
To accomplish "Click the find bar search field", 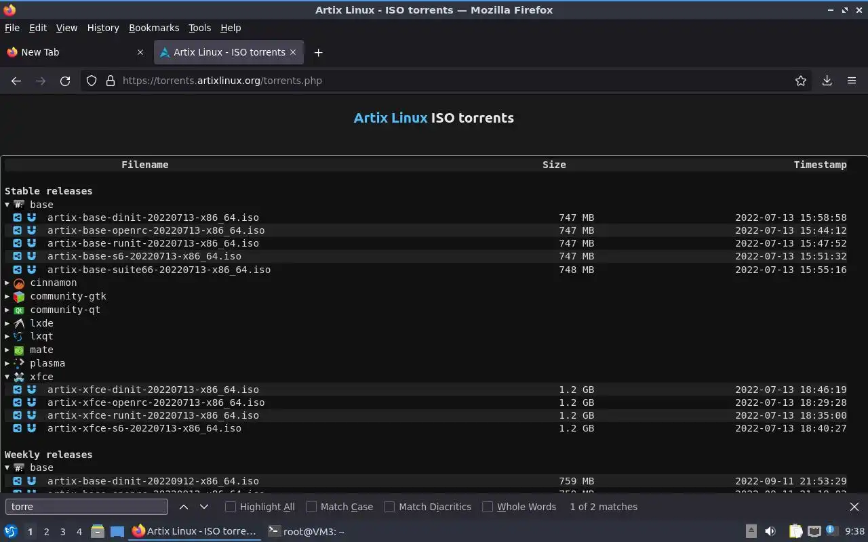I will click(87, 507).
